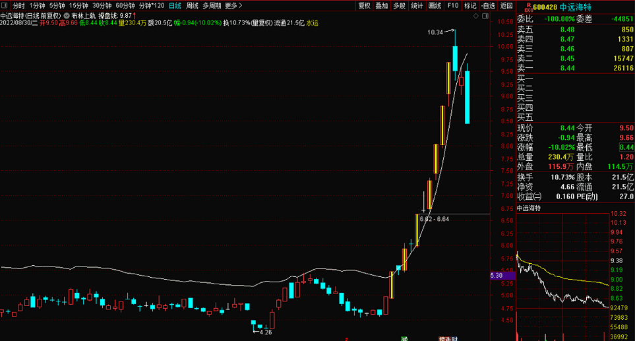Screen dimensions: 635x341
Task: Click the boxed 最低 8.44 value
Action: (626, 148)
